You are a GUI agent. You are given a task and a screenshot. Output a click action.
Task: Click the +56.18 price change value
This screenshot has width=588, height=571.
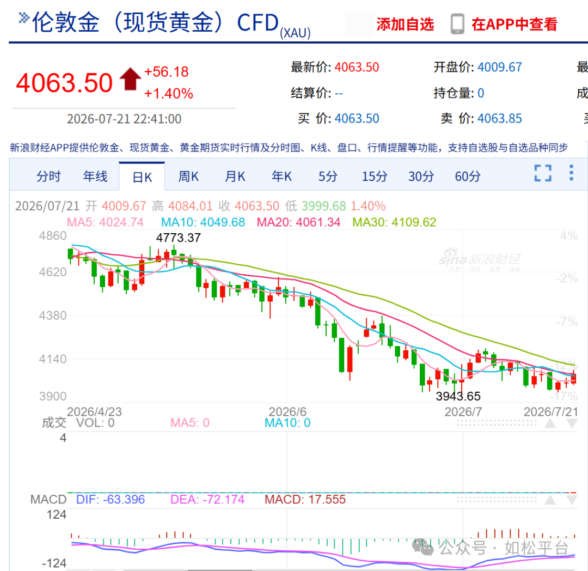coord(167,72)
